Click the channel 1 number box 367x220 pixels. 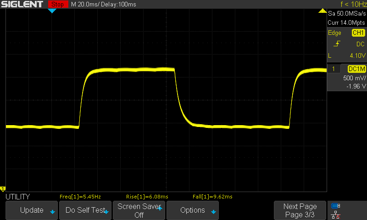[x=334, y=69]
